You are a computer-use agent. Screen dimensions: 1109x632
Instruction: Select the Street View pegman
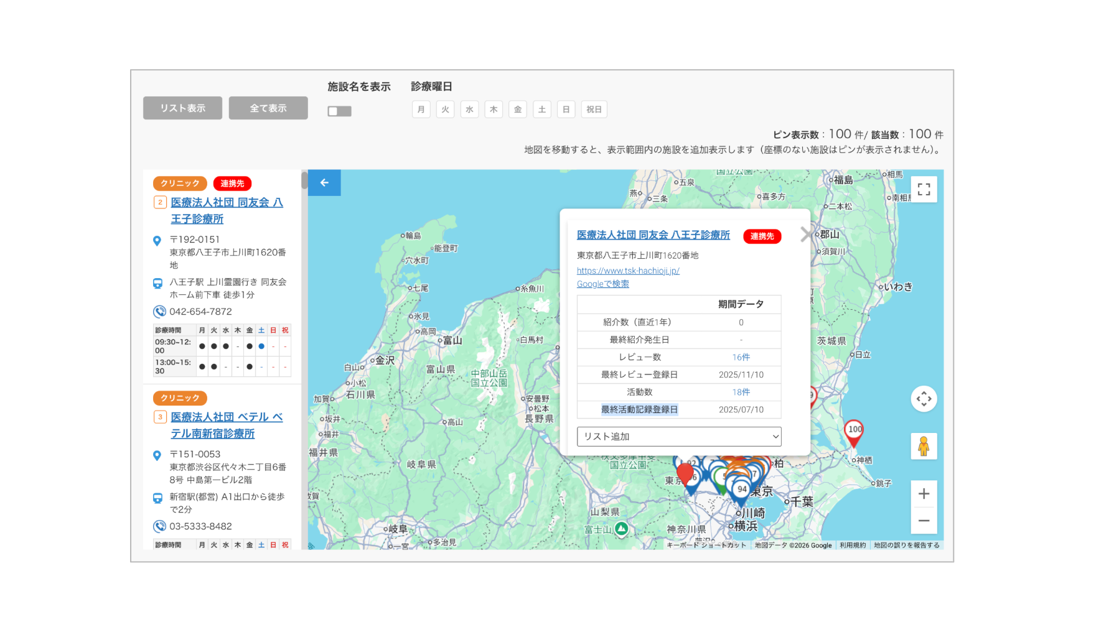[924, 446]
